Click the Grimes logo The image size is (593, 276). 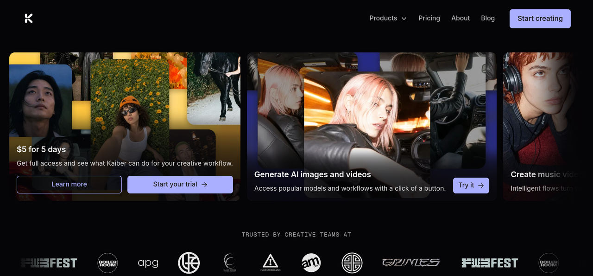pos(411,263)
